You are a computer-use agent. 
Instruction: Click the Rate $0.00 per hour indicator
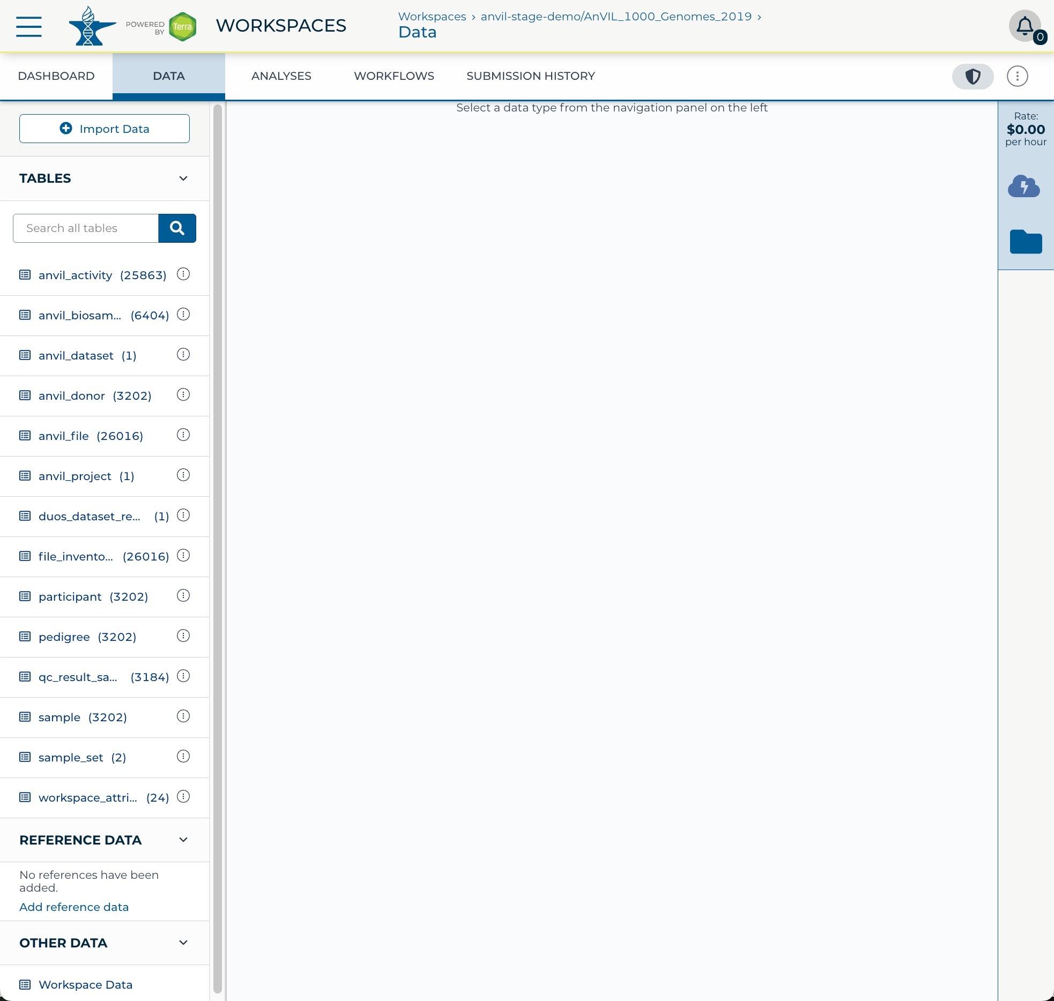coord(1026,129)
